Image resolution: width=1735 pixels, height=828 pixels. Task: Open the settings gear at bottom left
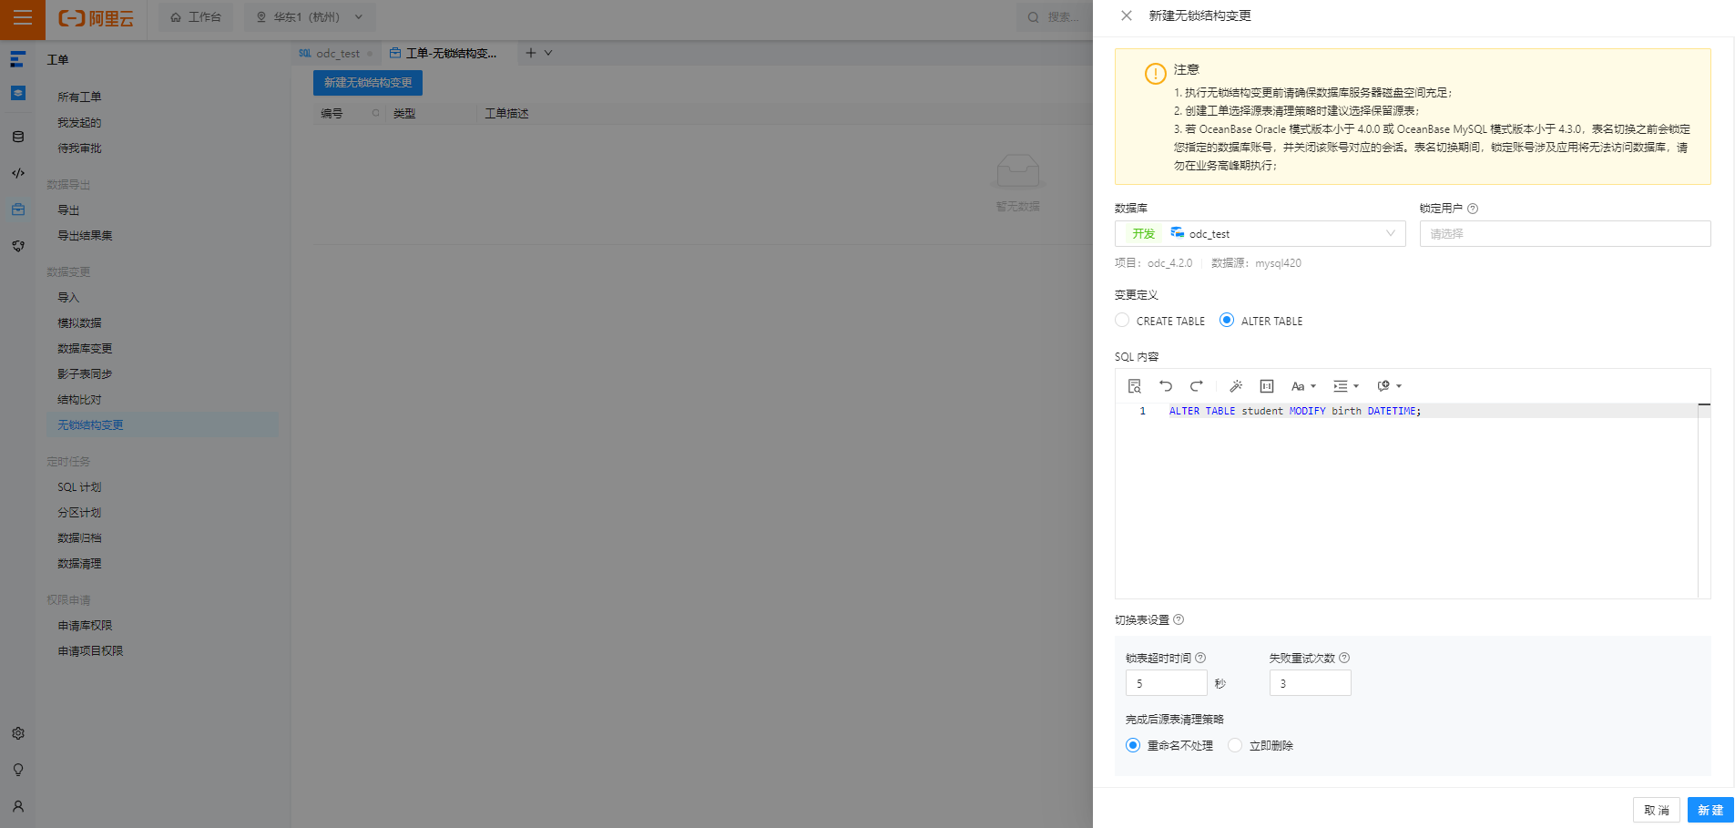coord(18,733)
